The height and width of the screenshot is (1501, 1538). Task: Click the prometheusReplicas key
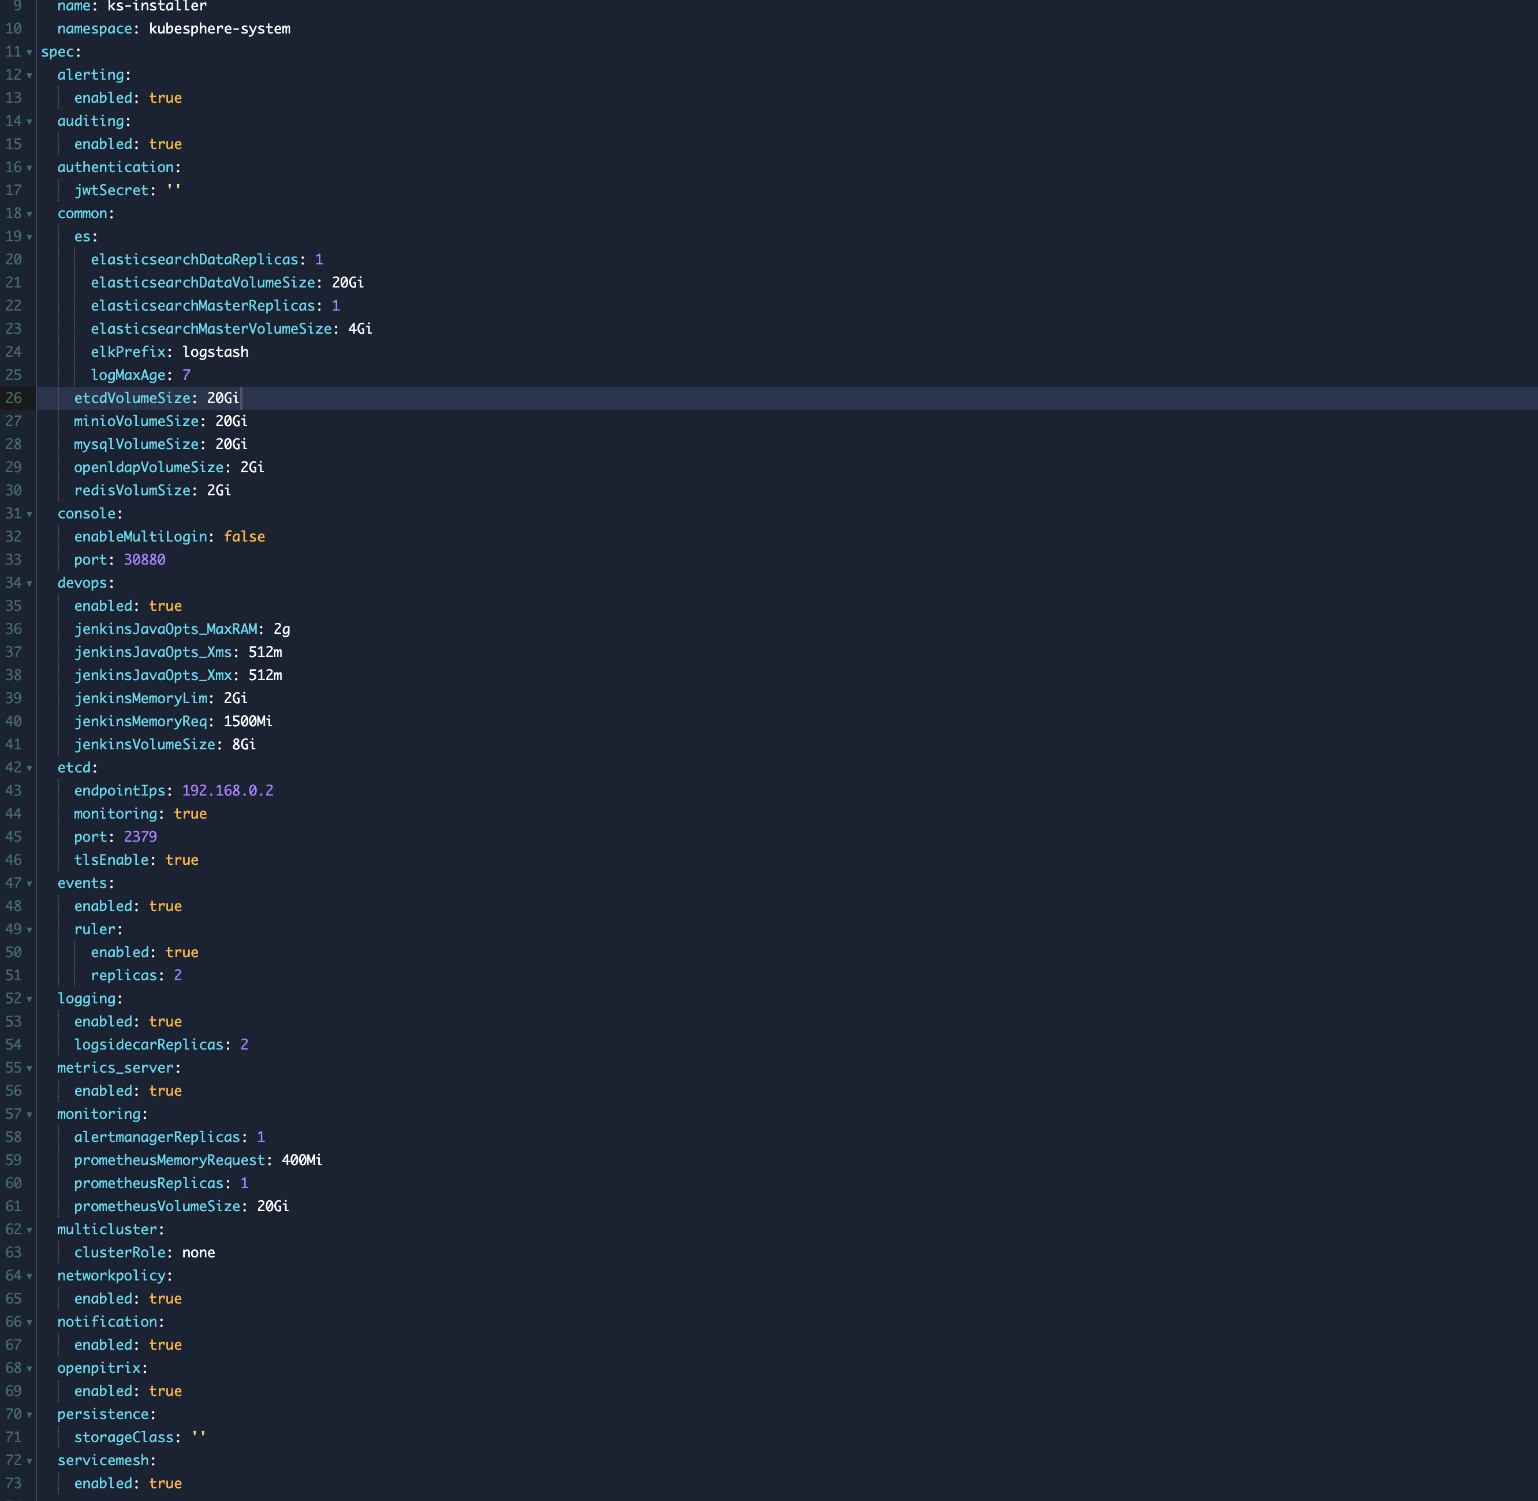click(x=149, y=1183)
